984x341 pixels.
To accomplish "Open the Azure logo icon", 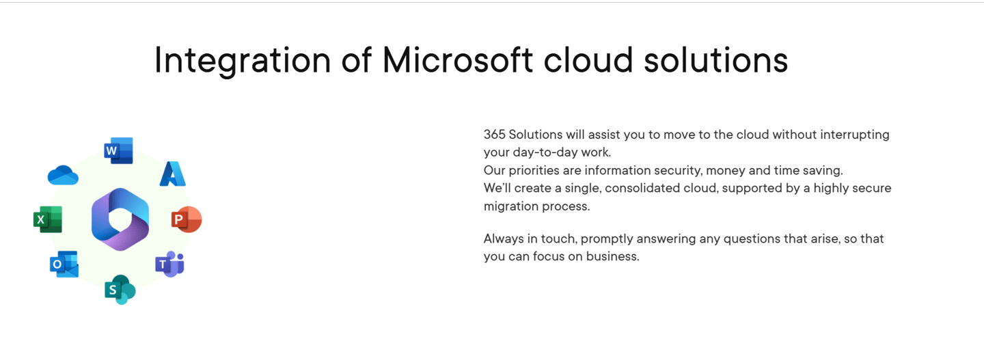I will (x=173, y=174).
